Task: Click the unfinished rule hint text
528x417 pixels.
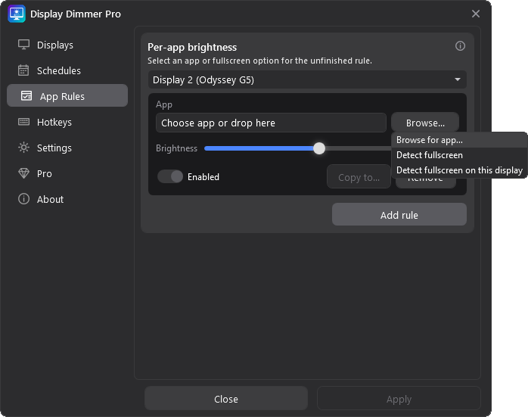Action: point(259,61)
